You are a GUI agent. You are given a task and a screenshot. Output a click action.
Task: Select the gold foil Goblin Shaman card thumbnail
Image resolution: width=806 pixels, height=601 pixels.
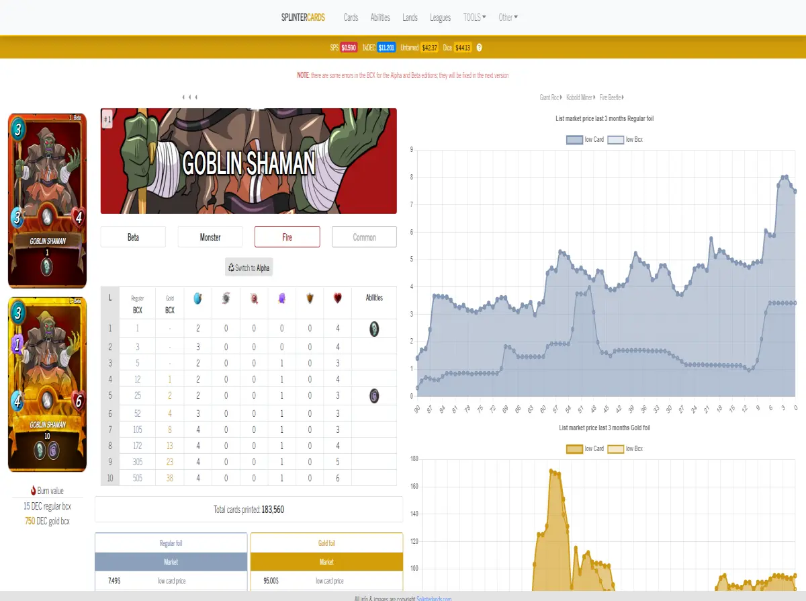(x=48, y=384)
